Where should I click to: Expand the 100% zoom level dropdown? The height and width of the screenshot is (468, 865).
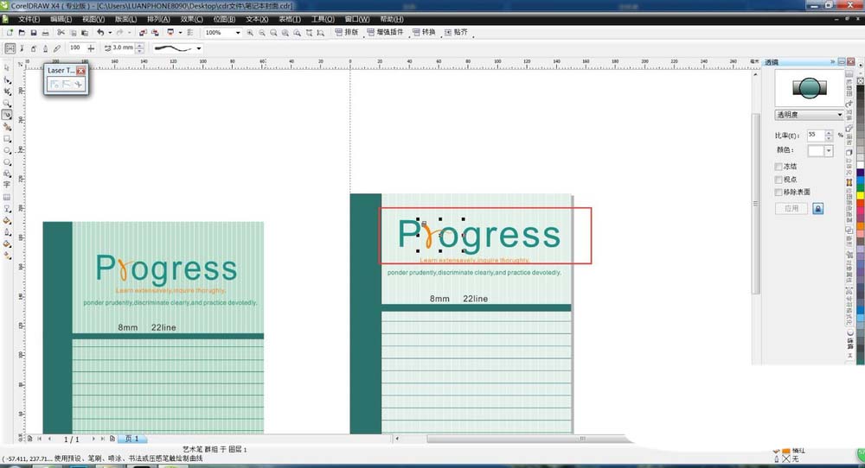[x=239, y=33]
